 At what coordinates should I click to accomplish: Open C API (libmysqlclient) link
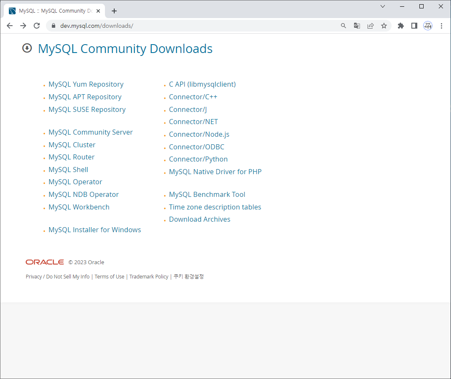202,85
